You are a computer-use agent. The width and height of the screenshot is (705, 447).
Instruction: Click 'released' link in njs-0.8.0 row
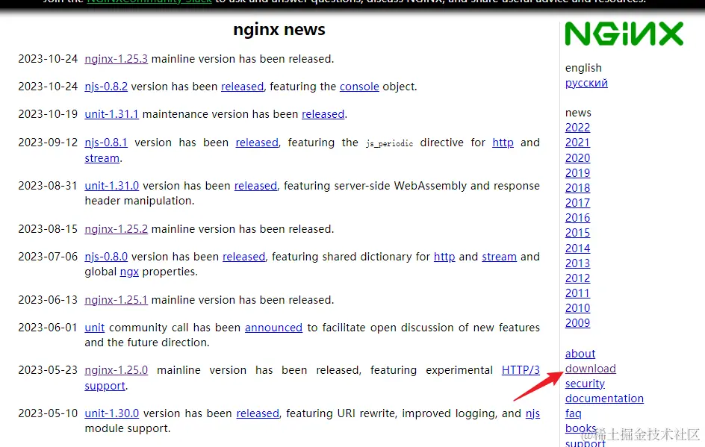click(x=243, y=257)
